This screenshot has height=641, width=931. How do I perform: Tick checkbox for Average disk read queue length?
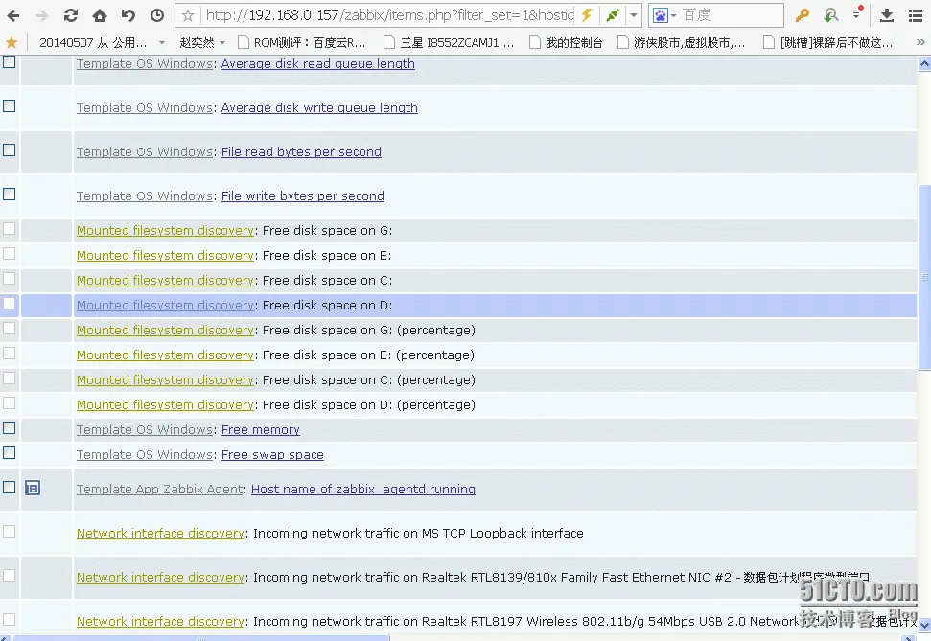click(9, 61)
